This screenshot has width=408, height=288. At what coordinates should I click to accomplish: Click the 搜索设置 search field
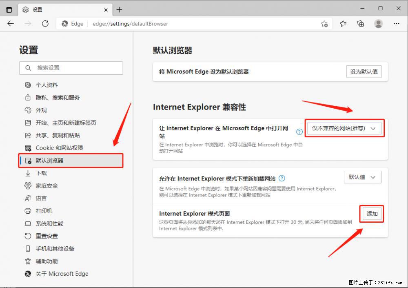pyautogui.click(x=71, y=68)
